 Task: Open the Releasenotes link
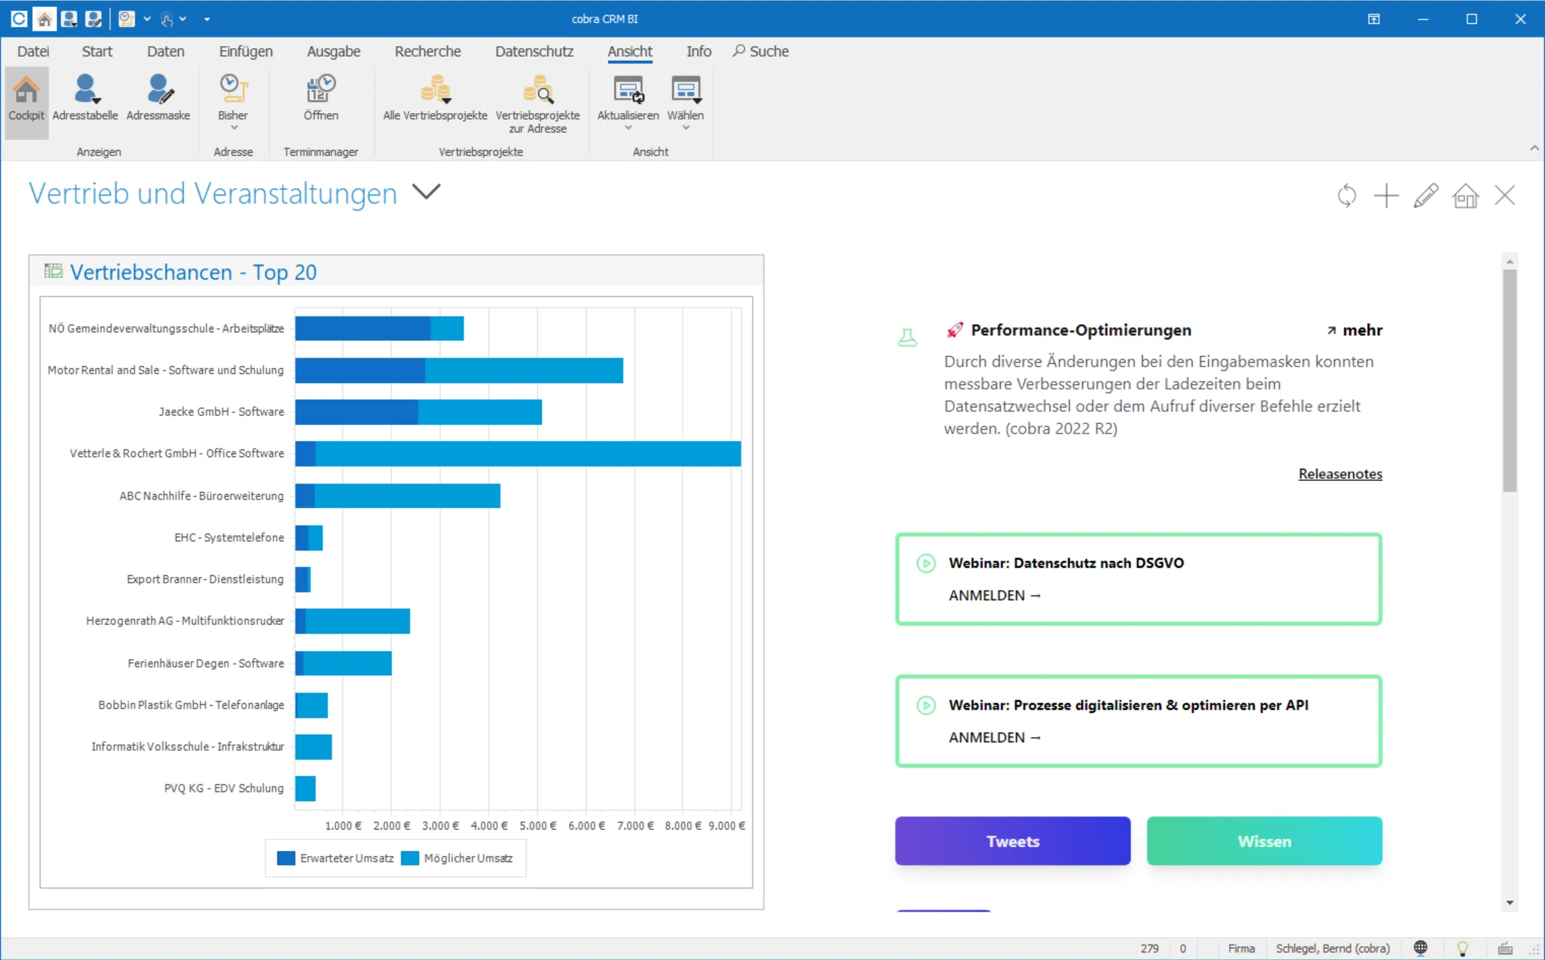(1340, 474)
